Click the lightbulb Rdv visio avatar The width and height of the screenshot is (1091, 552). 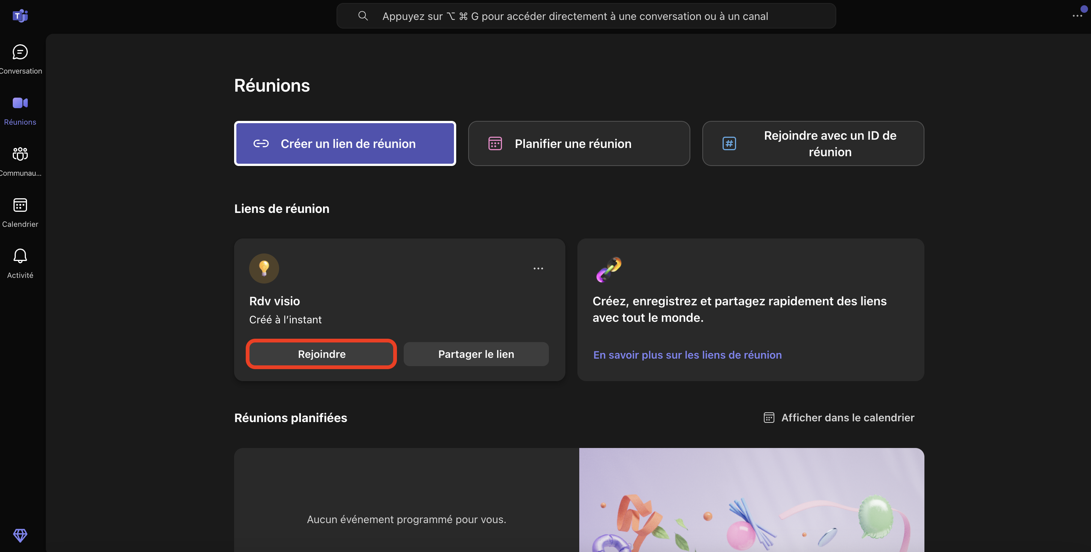(x=264, y=268)
